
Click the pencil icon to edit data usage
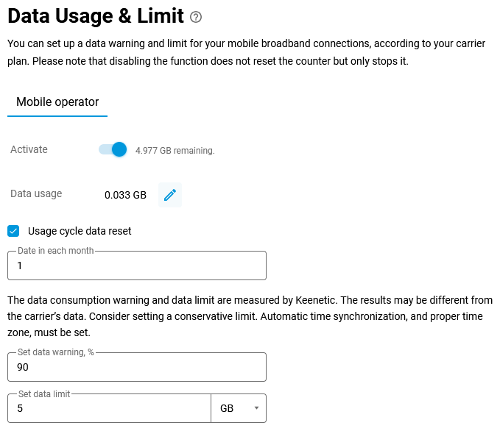pos(170,195)
